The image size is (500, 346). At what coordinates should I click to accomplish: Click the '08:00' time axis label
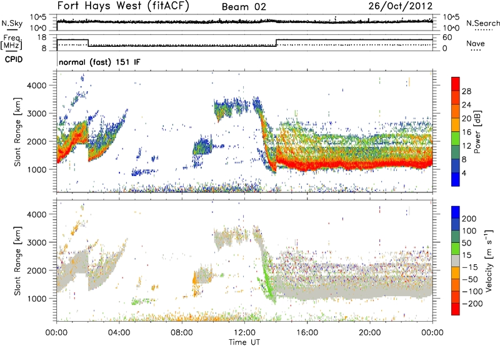[182, 333]
